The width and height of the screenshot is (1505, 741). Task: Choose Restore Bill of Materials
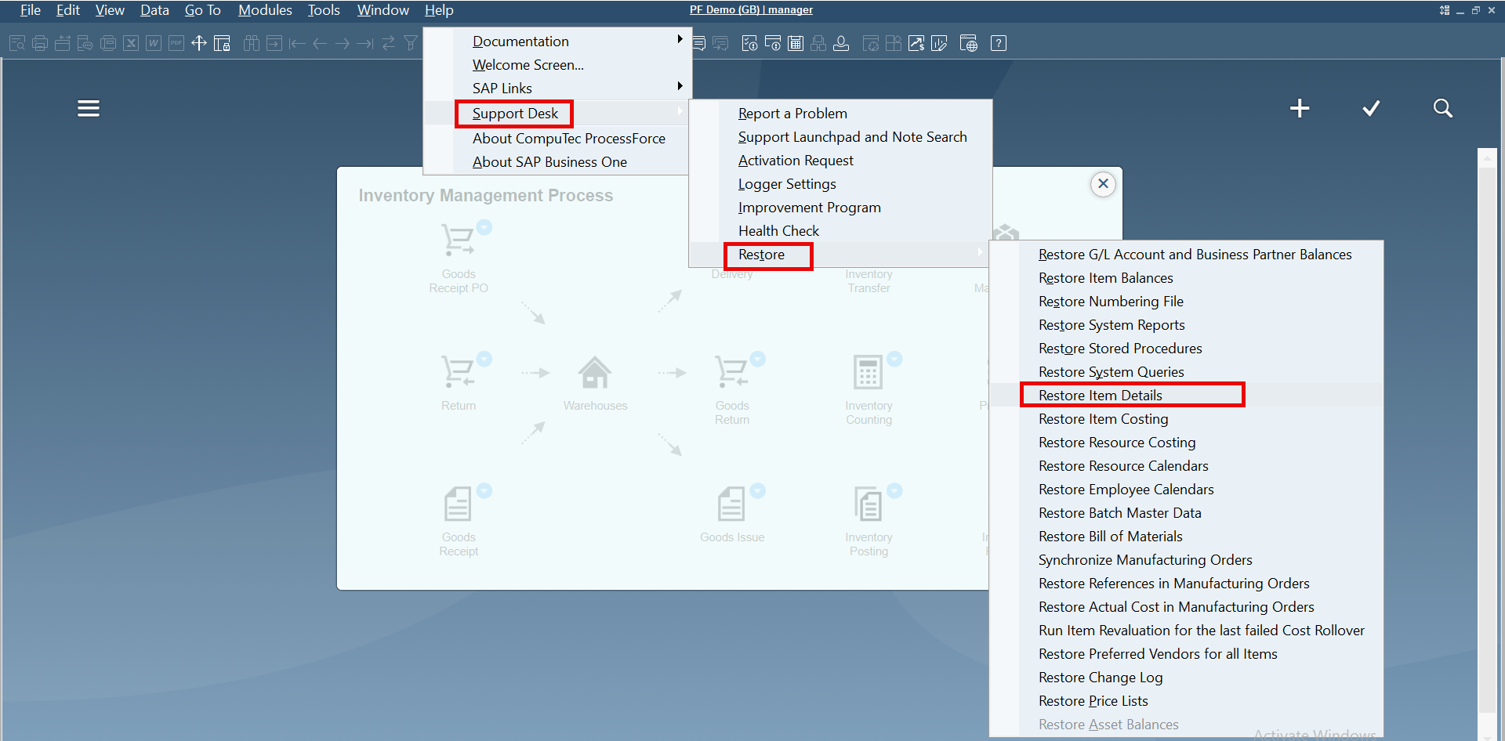coord(1110,537)
